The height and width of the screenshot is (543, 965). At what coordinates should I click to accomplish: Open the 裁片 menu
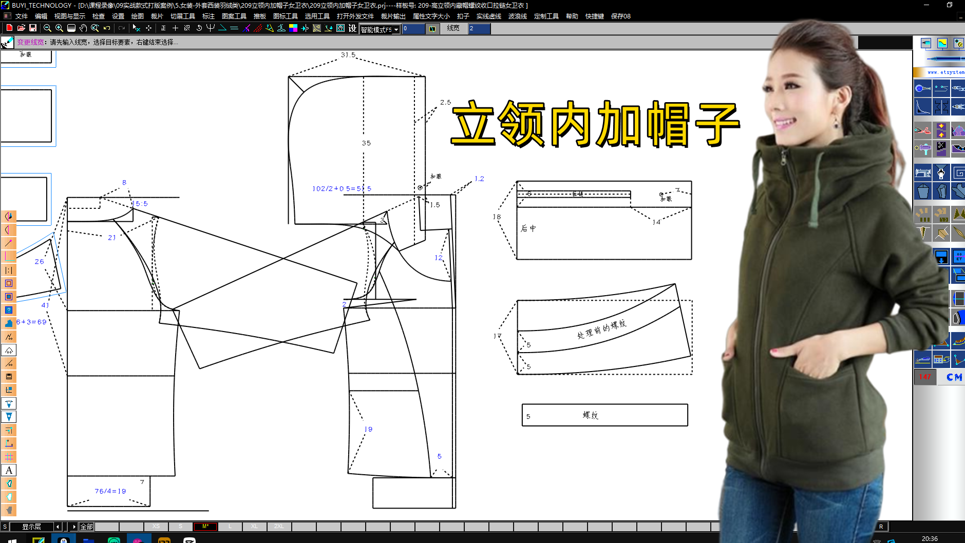(157, 16)
